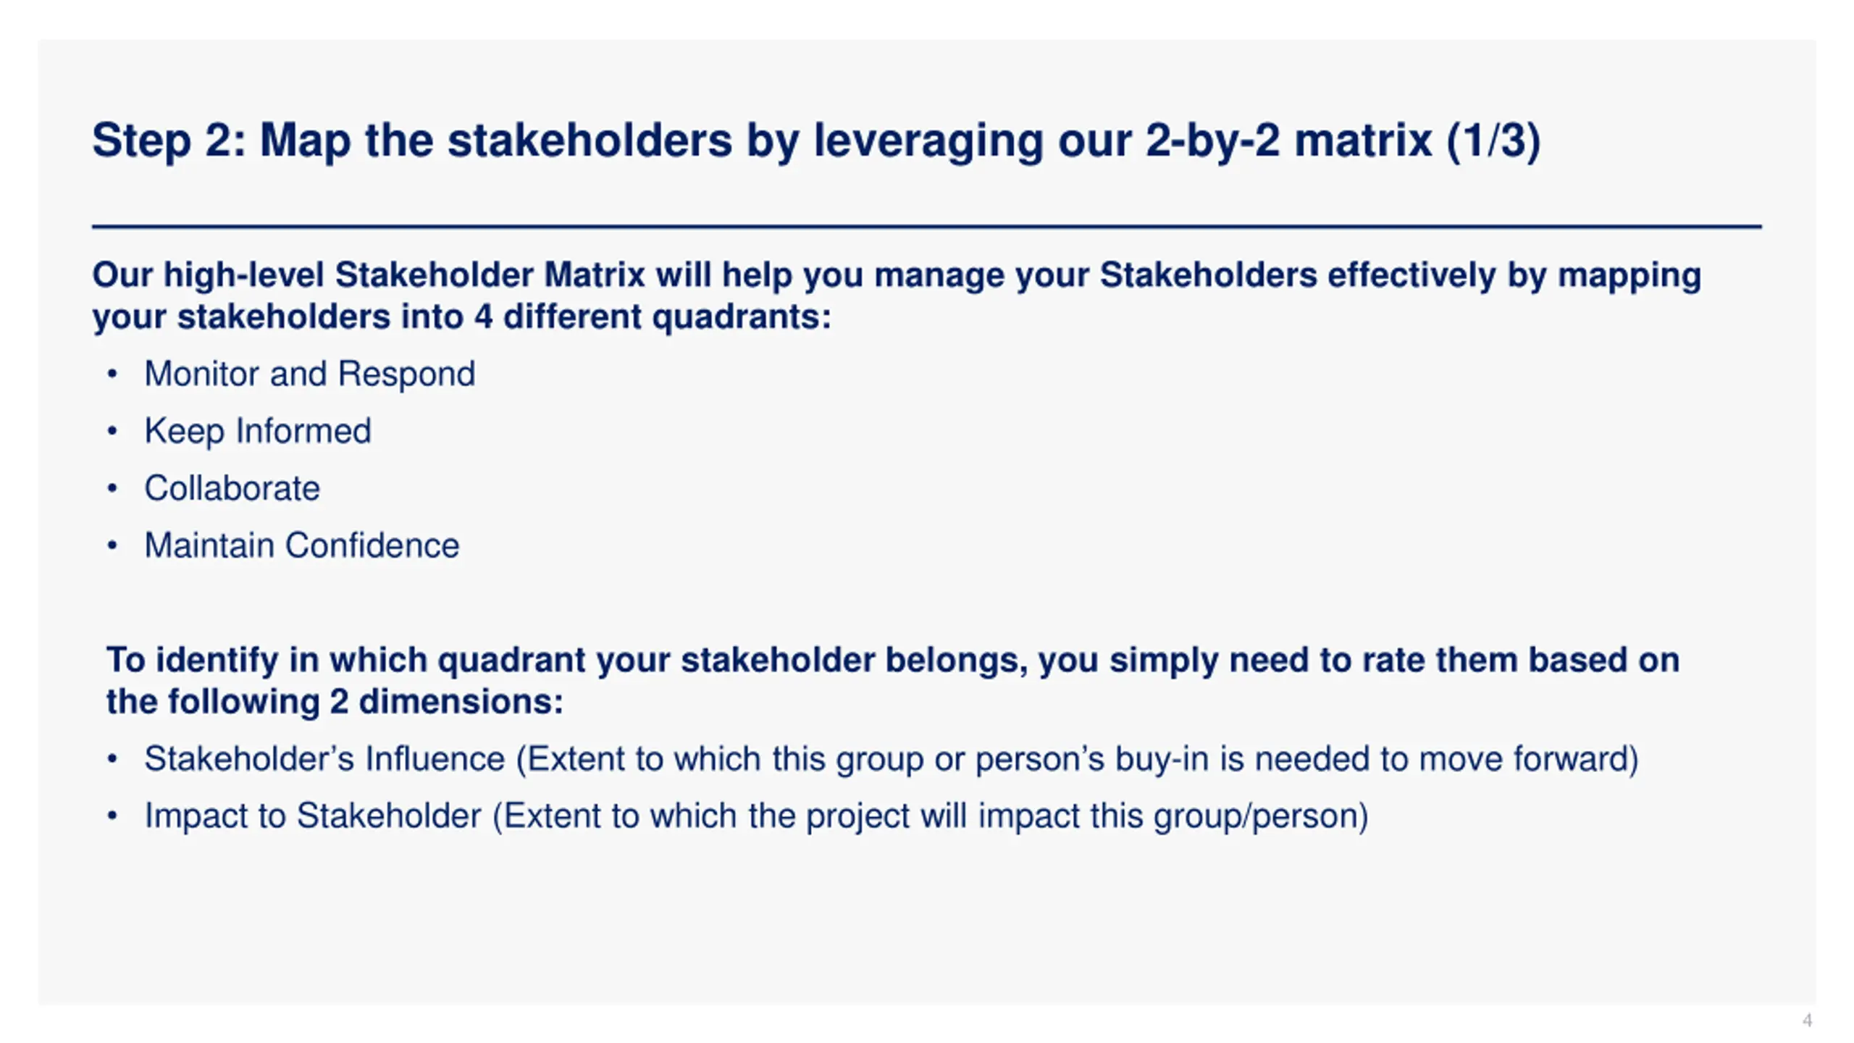Click the horizontal divider line below the title

pyautogui.click(x=926, y=227)
